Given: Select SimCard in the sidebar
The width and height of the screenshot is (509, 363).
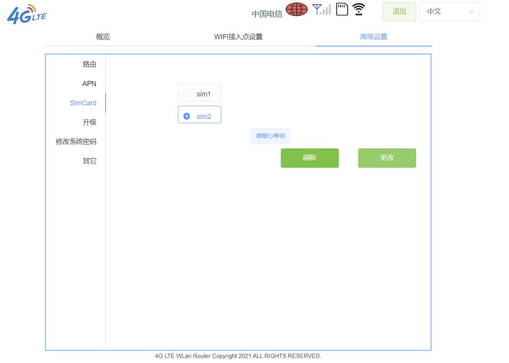Looking at the screenshot, I should tap(83, 103).
